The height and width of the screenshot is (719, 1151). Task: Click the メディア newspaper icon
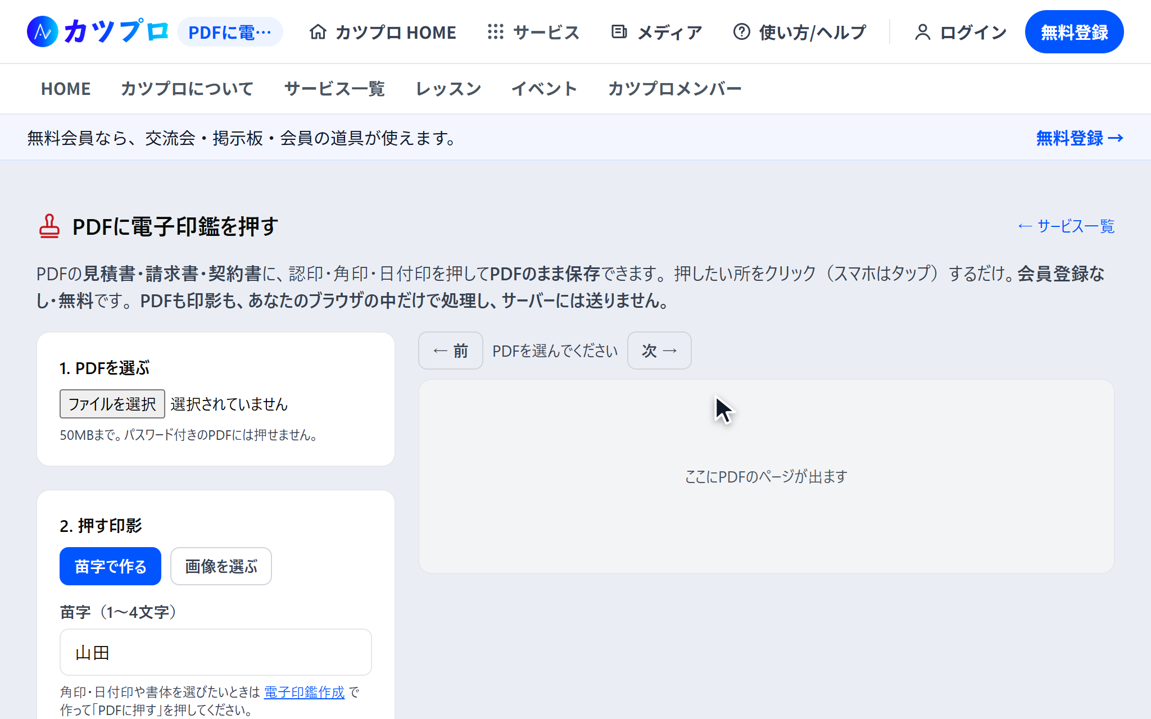[x=619, y=32]
